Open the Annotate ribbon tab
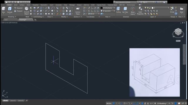The height and width of the screenshot is (105, 188). coord(58,5)
